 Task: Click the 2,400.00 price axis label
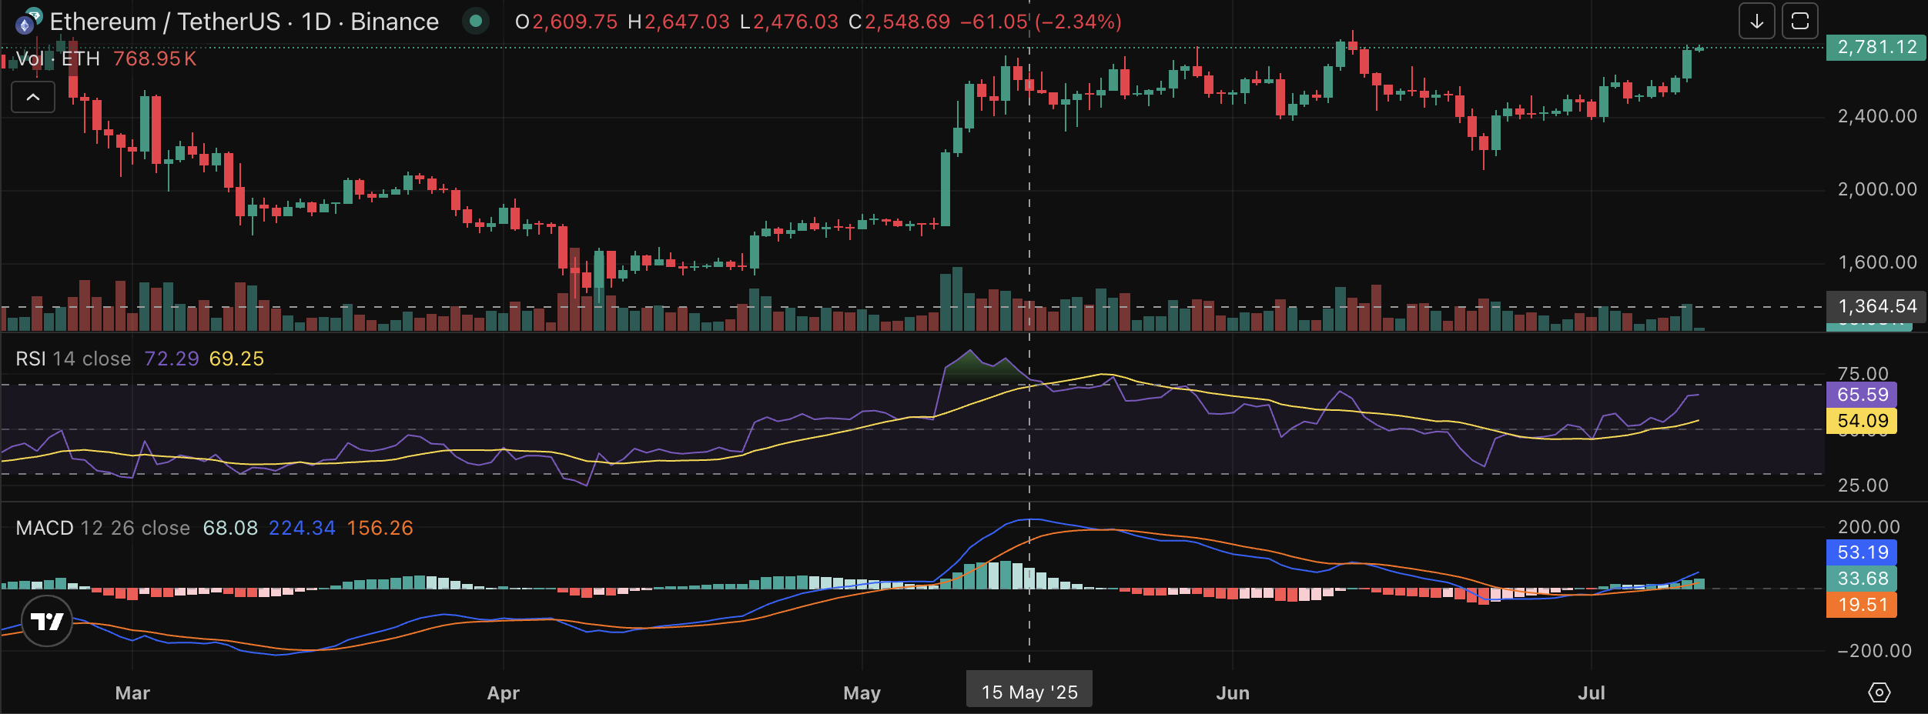pos(1877,116)
